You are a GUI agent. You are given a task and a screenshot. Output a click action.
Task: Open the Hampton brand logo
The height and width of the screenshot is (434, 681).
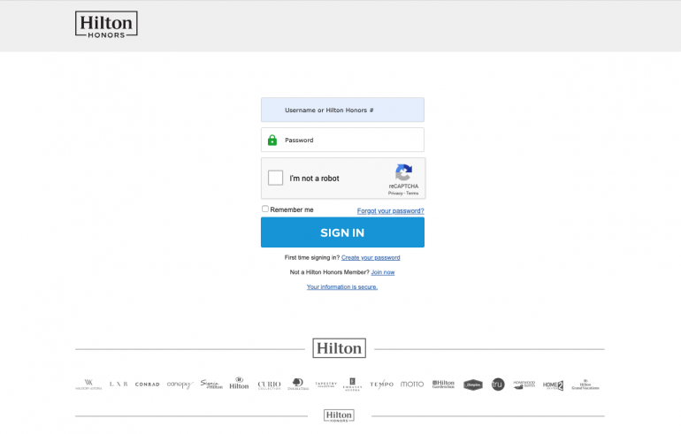pyautogui.click(x=472, y=385)
